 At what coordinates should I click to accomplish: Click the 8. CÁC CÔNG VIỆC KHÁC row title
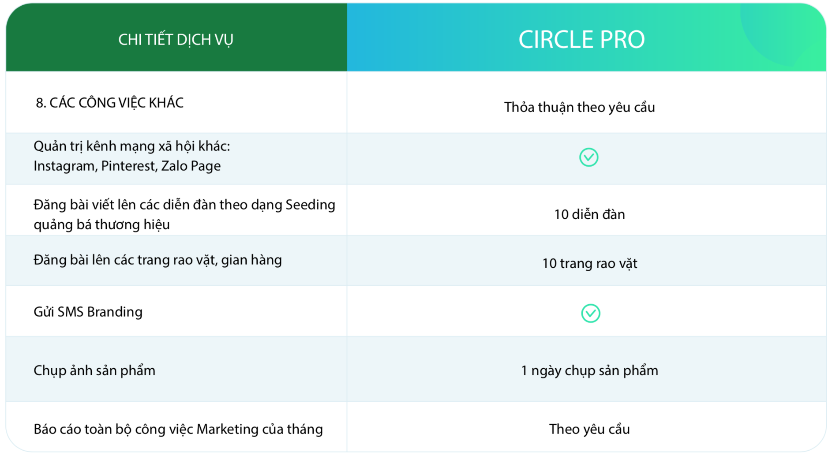point(109,103)
